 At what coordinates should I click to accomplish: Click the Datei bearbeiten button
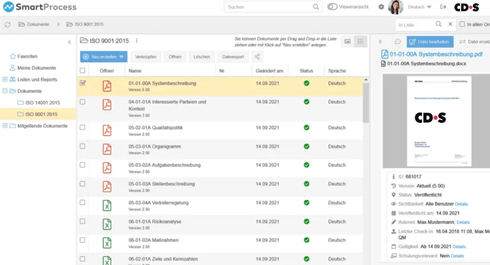point(430,41)
